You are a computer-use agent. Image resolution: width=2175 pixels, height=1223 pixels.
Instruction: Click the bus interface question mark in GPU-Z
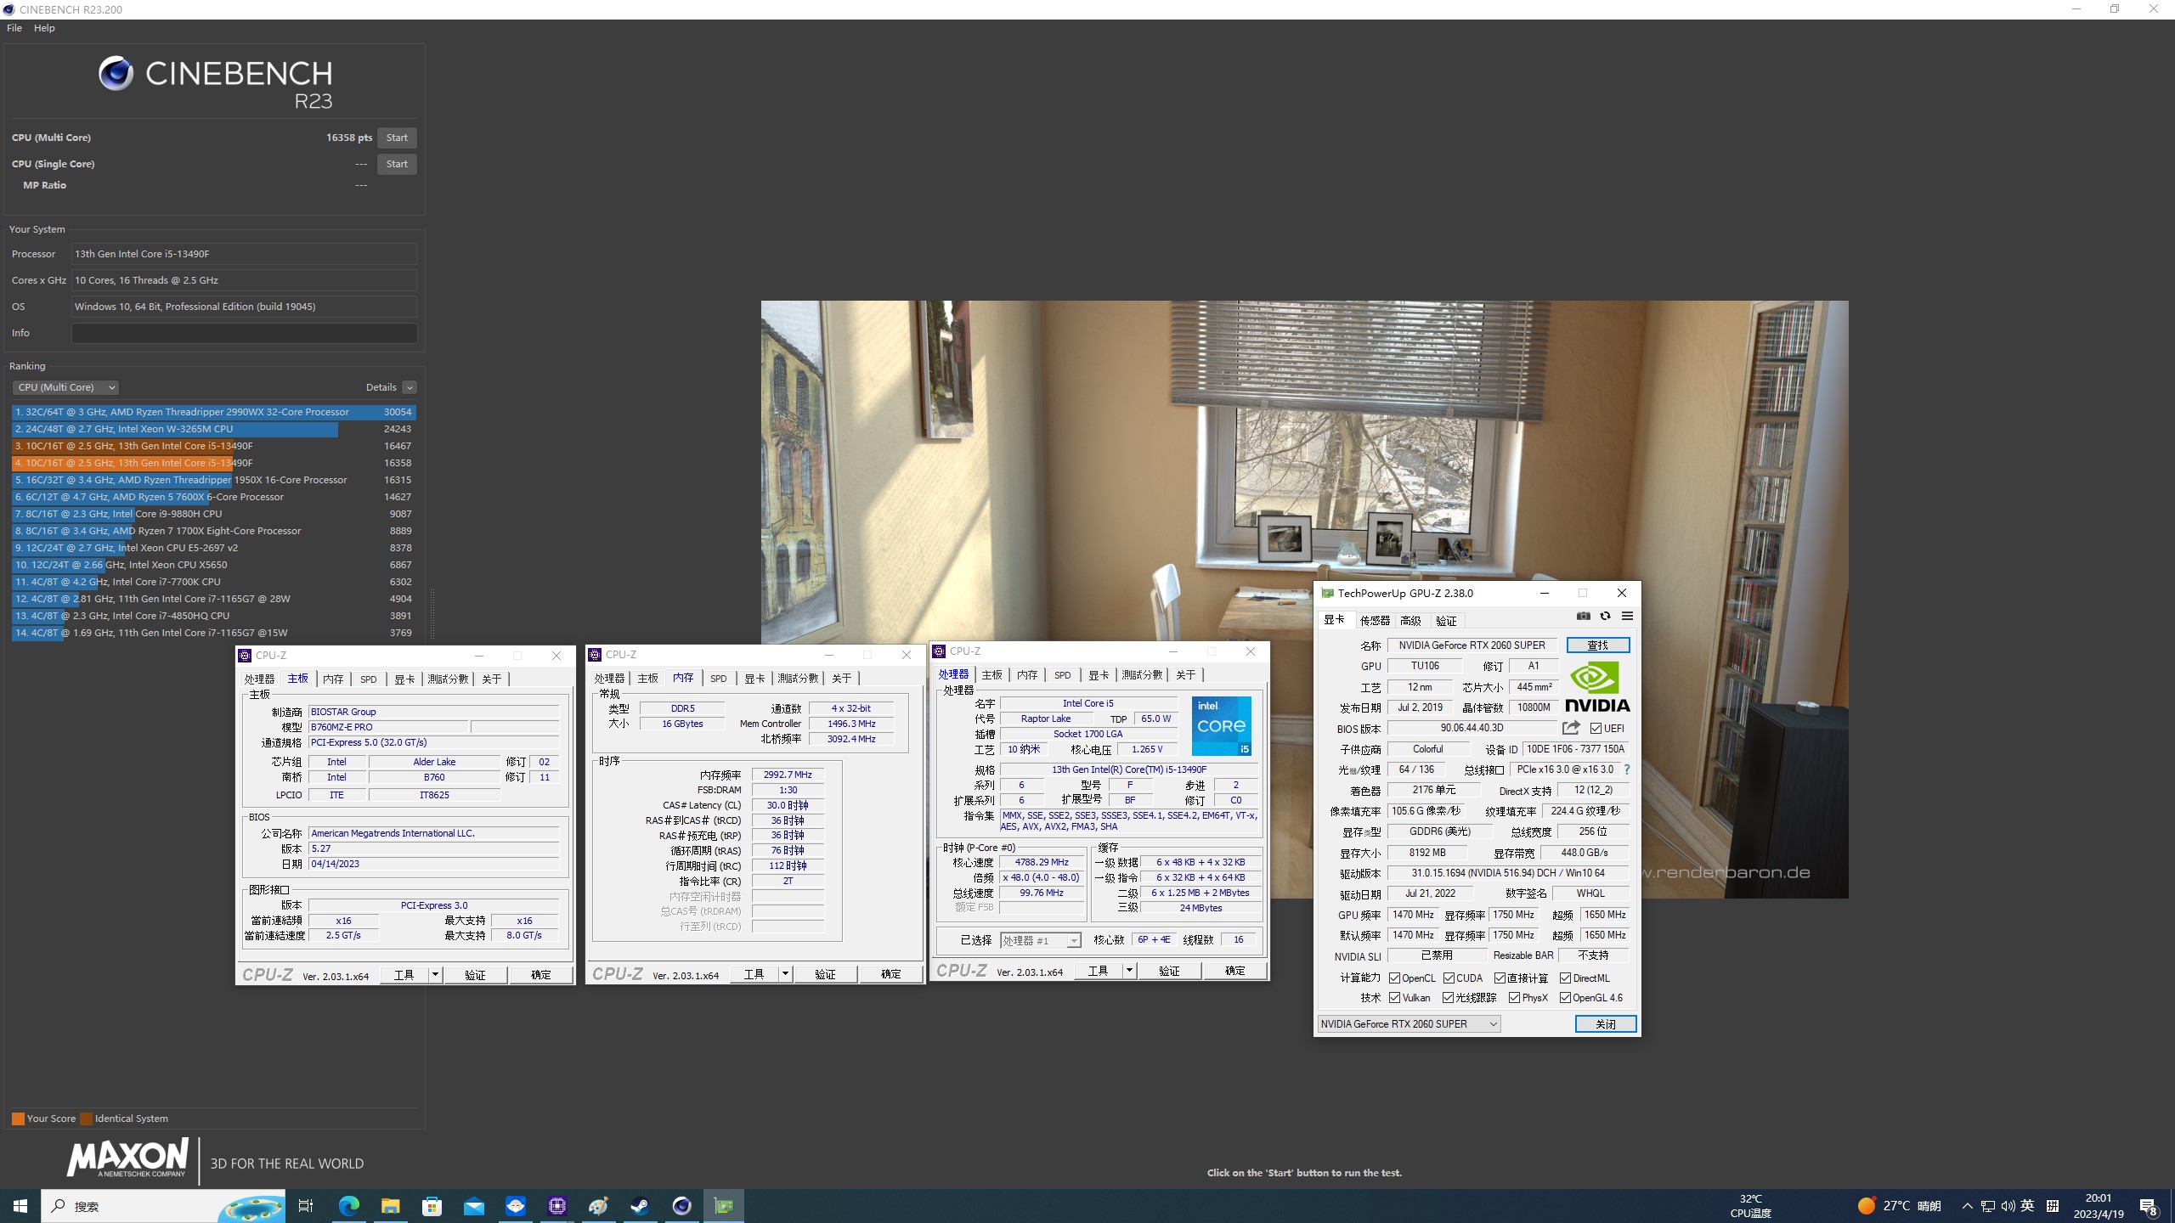(x=1626, y=769)
